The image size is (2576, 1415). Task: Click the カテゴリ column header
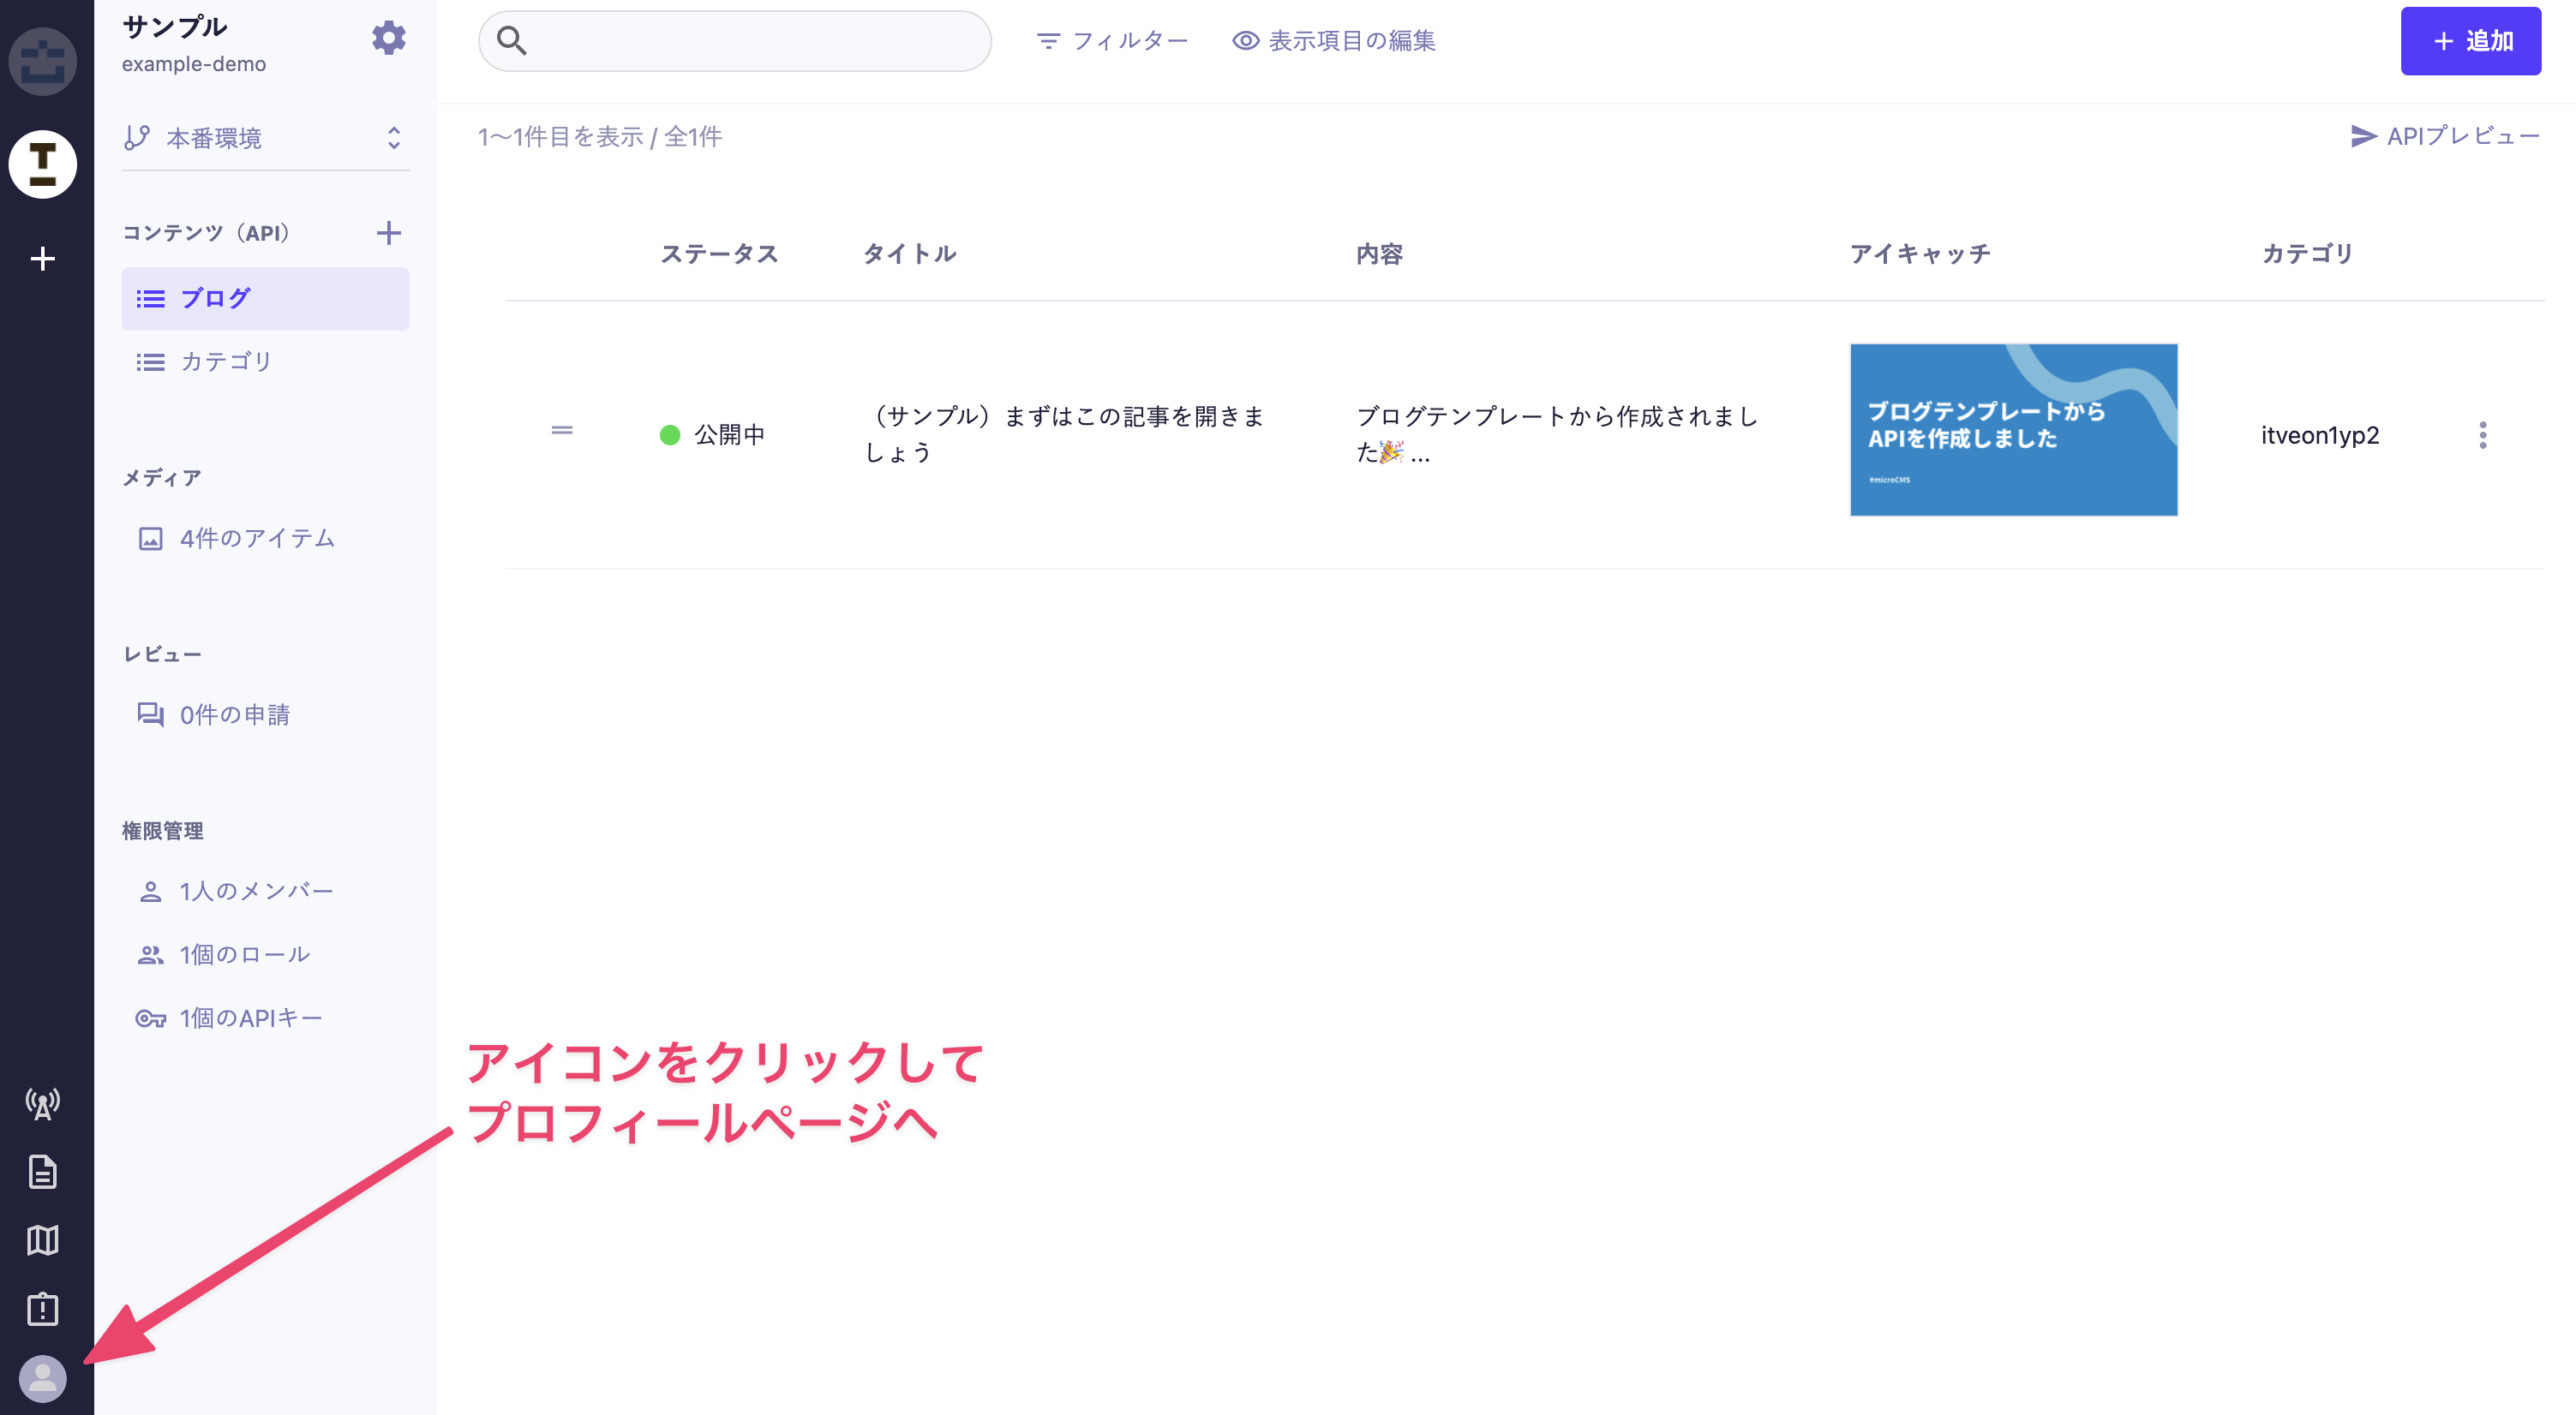point(2308,254)
